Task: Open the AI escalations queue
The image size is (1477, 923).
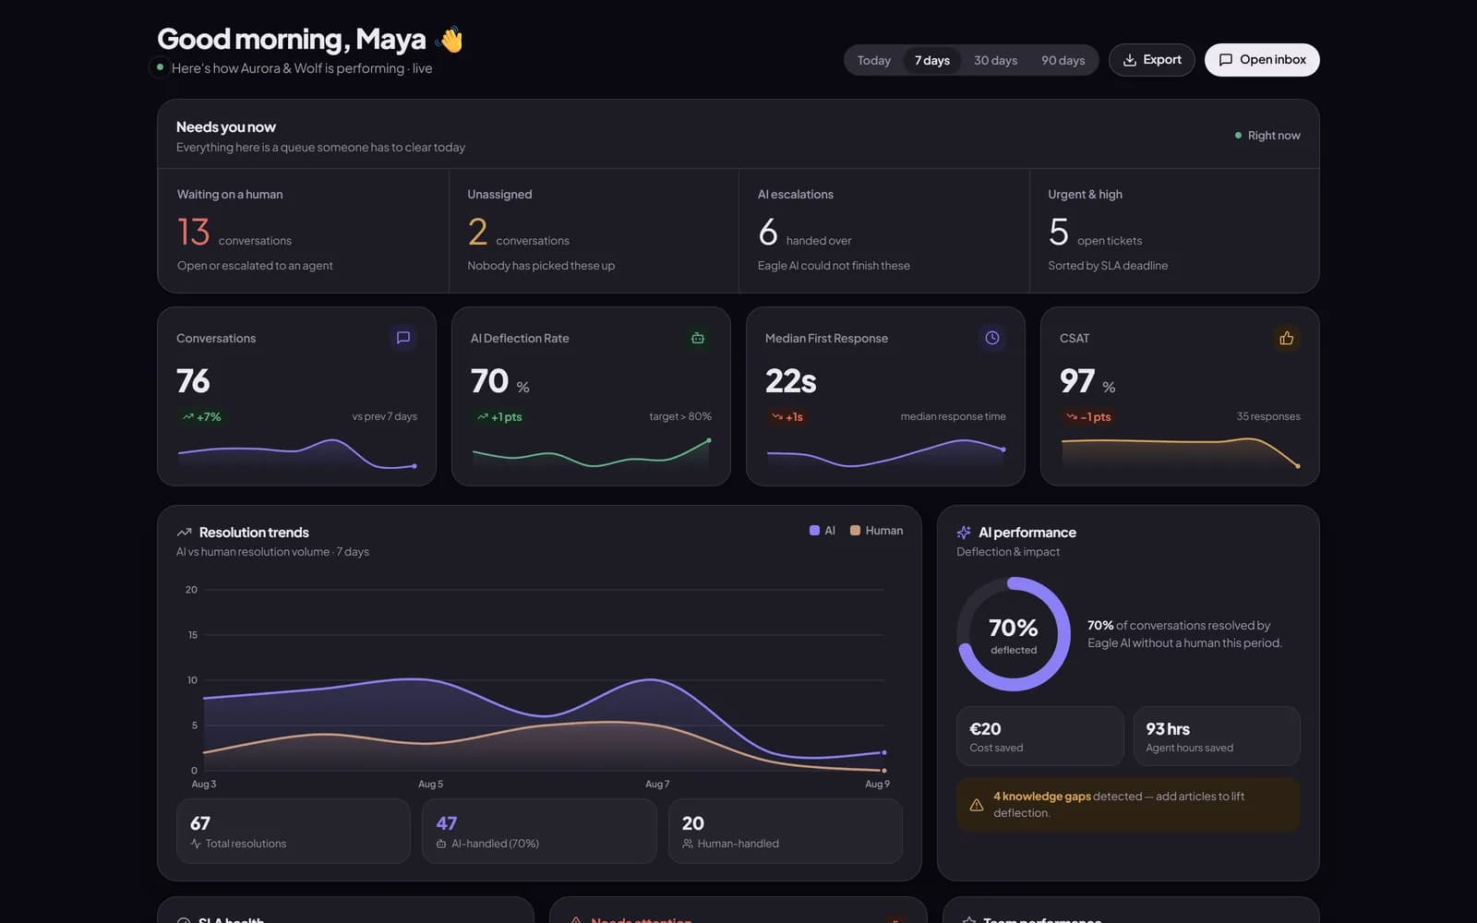Action: 884,231
